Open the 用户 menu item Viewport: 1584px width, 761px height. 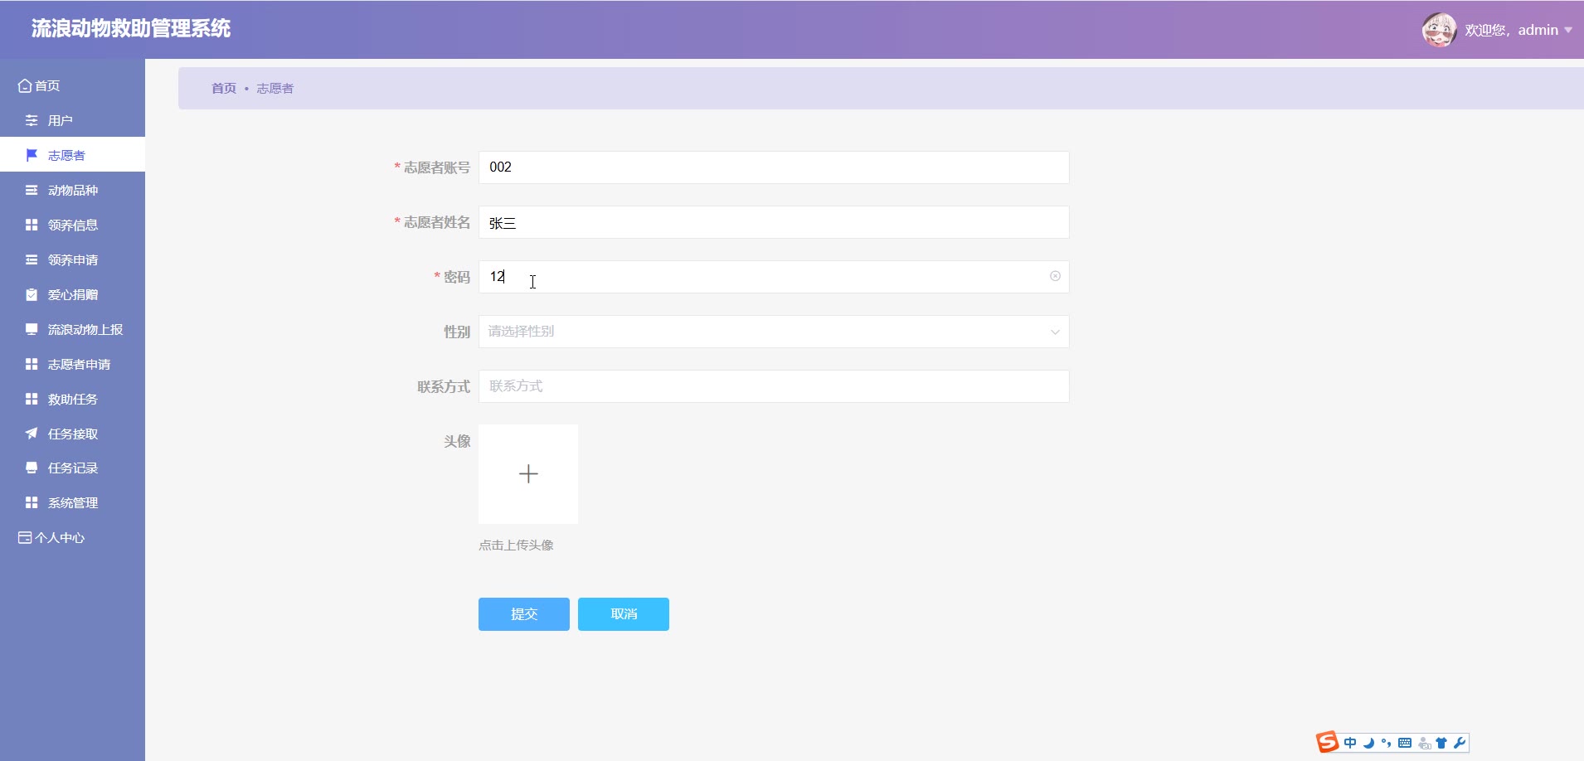[x=60, y=121]
